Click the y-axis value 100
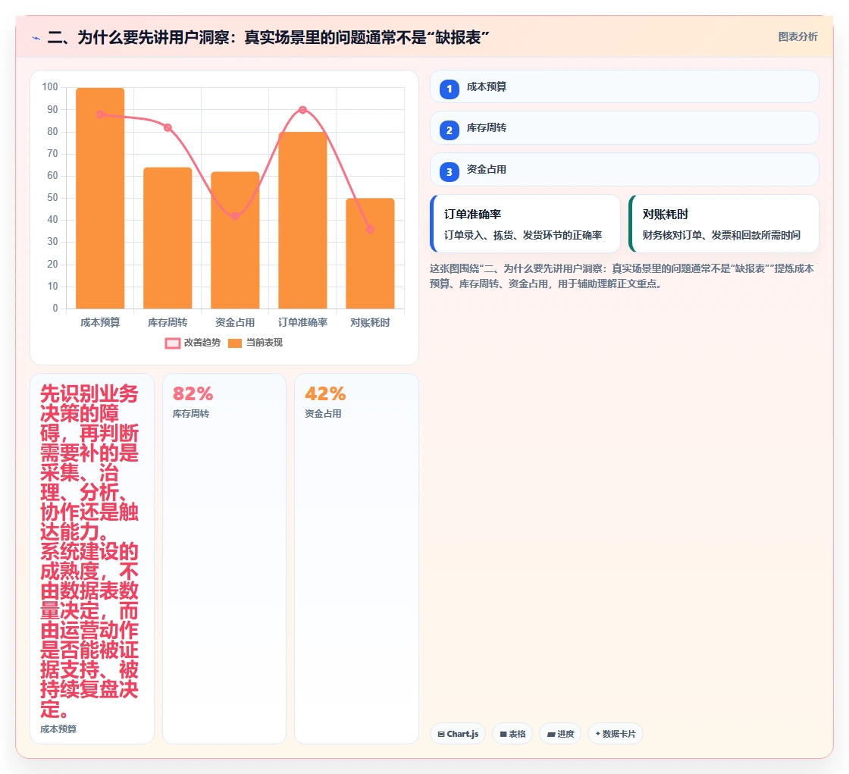This screenshot has width=849, height=774. (50, 86)
